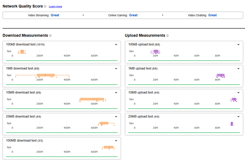This screenshot has height=162, width=245.
Task: Expand the 10MB download test panel
Action: click(116, 93)
